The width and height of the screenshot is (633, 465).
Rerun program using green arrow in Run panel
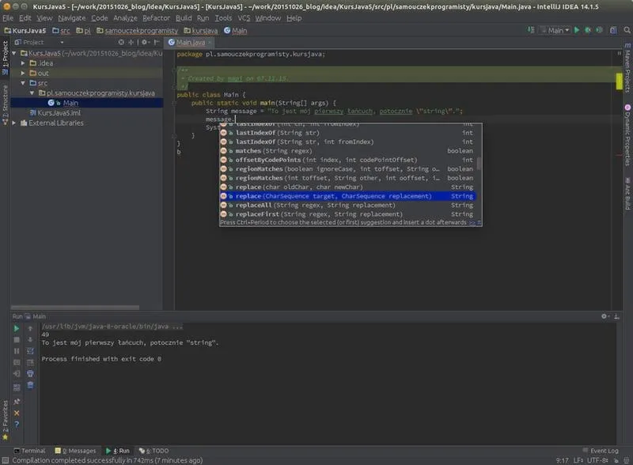point(17,328)
